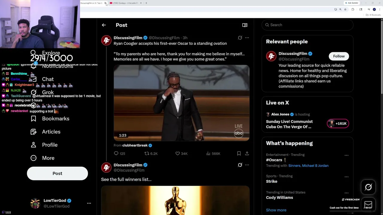The width and height of the screenshot is (383, 215).
Task: Close the DiscussingFilm on X tab
Action: pyautogui.click(x=105, y=3)
